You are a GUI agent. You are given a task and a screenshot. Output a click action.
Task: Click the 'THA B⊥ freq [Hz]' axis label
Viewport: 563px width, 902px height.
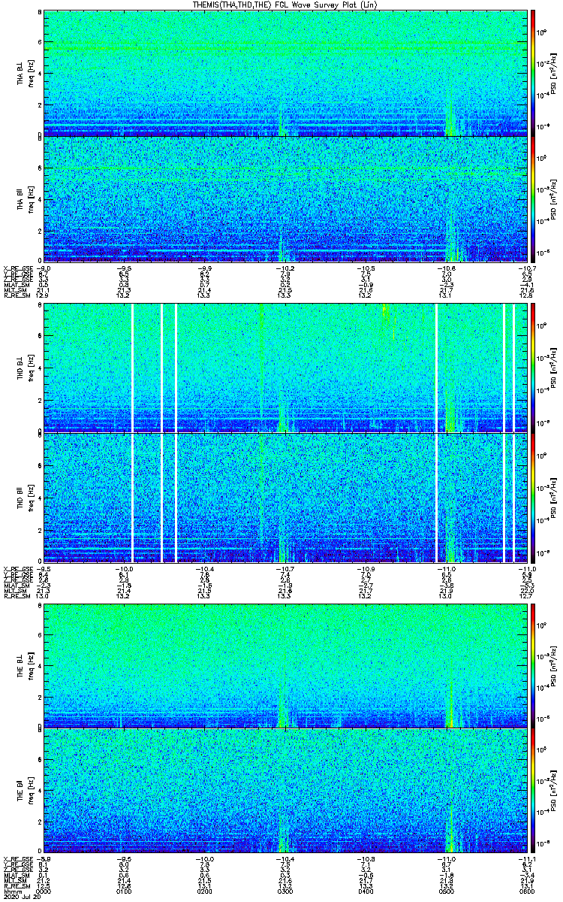tap(25, 74)
